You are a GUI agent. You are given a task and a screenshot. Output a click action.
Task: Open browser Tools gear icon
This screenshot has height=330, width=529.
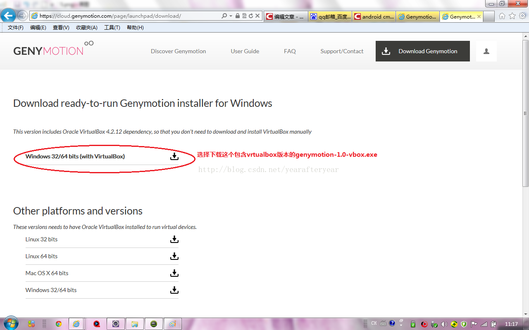point(522,16)
